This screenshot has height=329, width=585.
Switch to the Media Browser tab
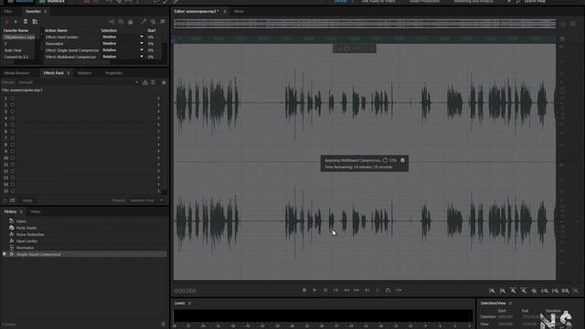[x=16, y=73]
